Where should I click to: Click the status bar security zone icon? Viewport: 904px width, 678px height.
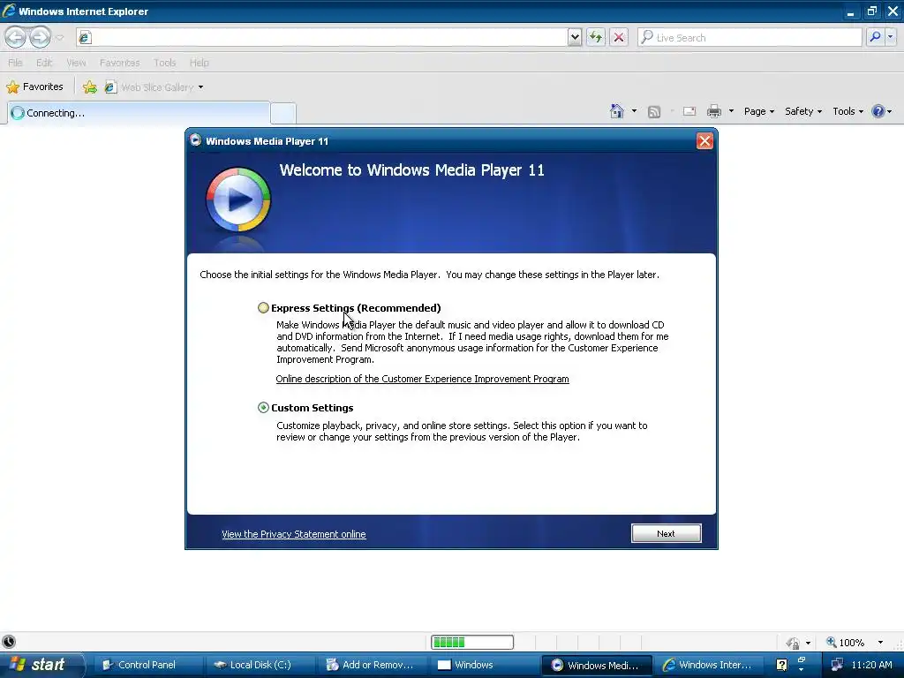coord(793,643)
